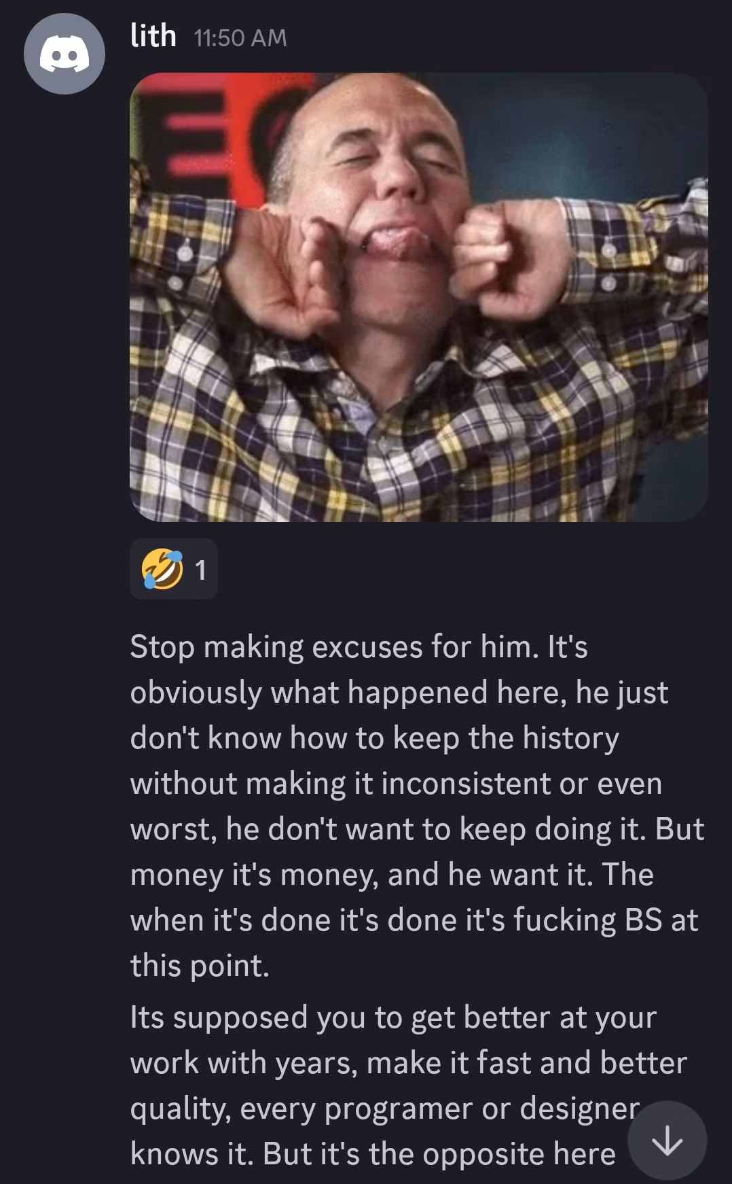Viewport: 732px width, 1184px height.
Task: Click the down-arrow jump to present button
Action: click(667, 1141)
